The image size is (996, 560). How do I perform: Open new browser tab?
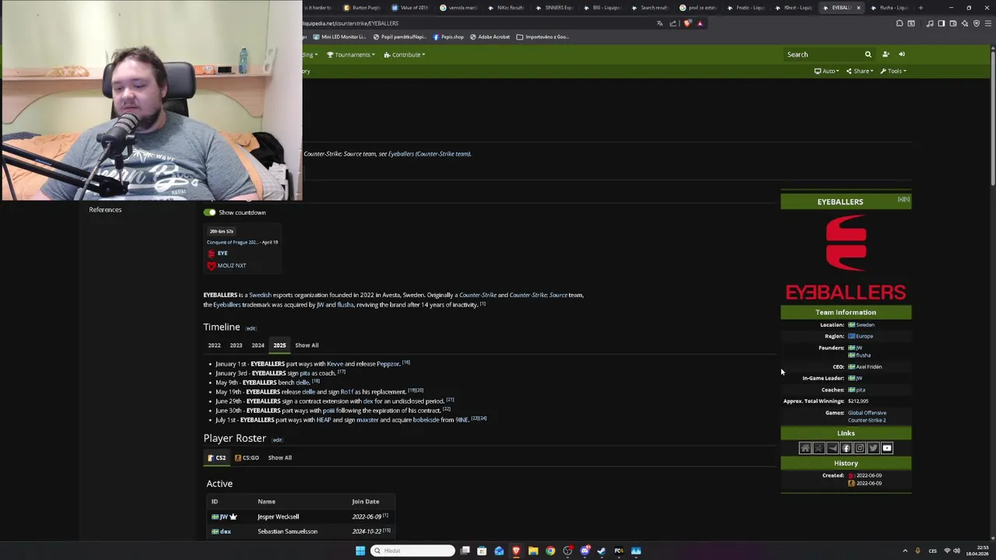pyautogui.click(x=921, y=8)
